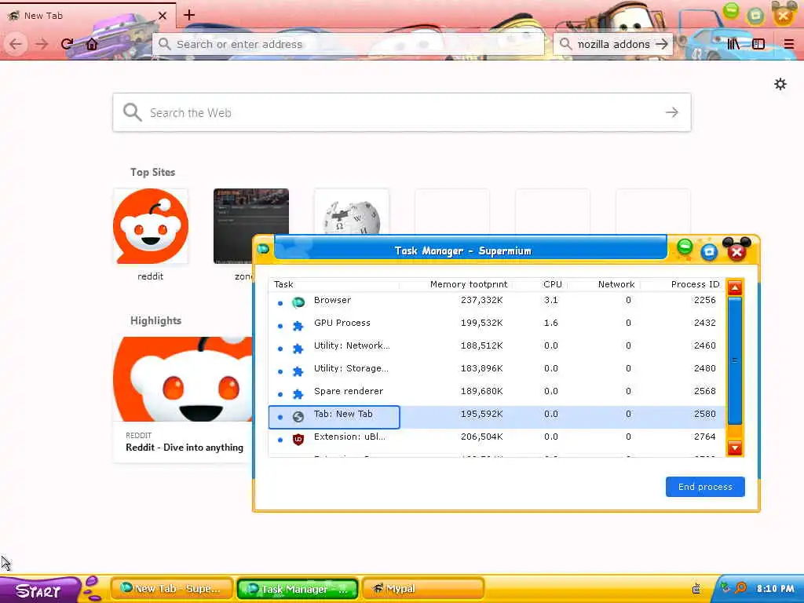This screenshot has width=804, height=603.
Task: Minimize Task Manager with the green button
Action: click(x=685, y=247)
